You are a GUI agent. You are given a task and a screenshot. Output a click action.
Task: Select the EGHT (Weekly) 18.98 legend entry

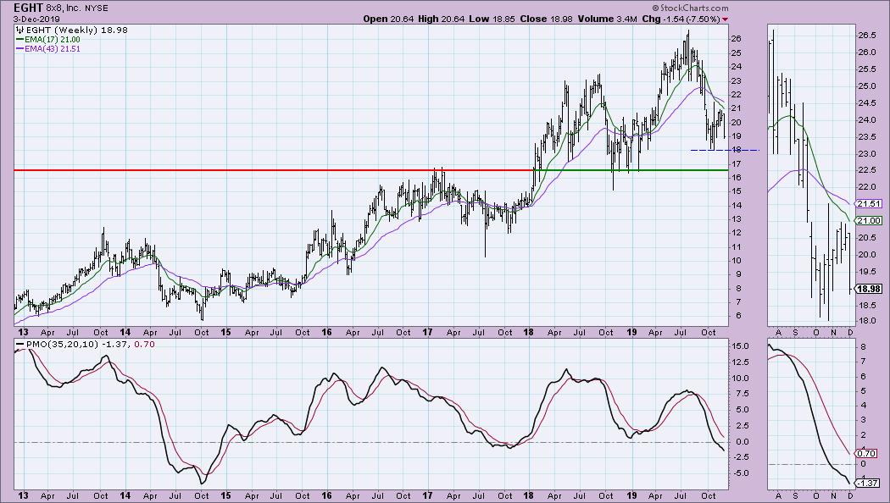click(x=73, y=30)
